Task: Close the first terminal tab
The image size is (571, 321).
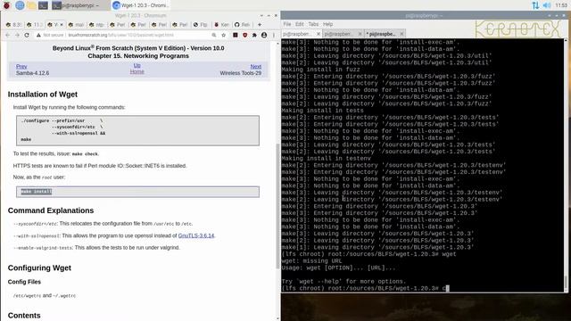Action: pyautogui.click(x=319, y=34)
